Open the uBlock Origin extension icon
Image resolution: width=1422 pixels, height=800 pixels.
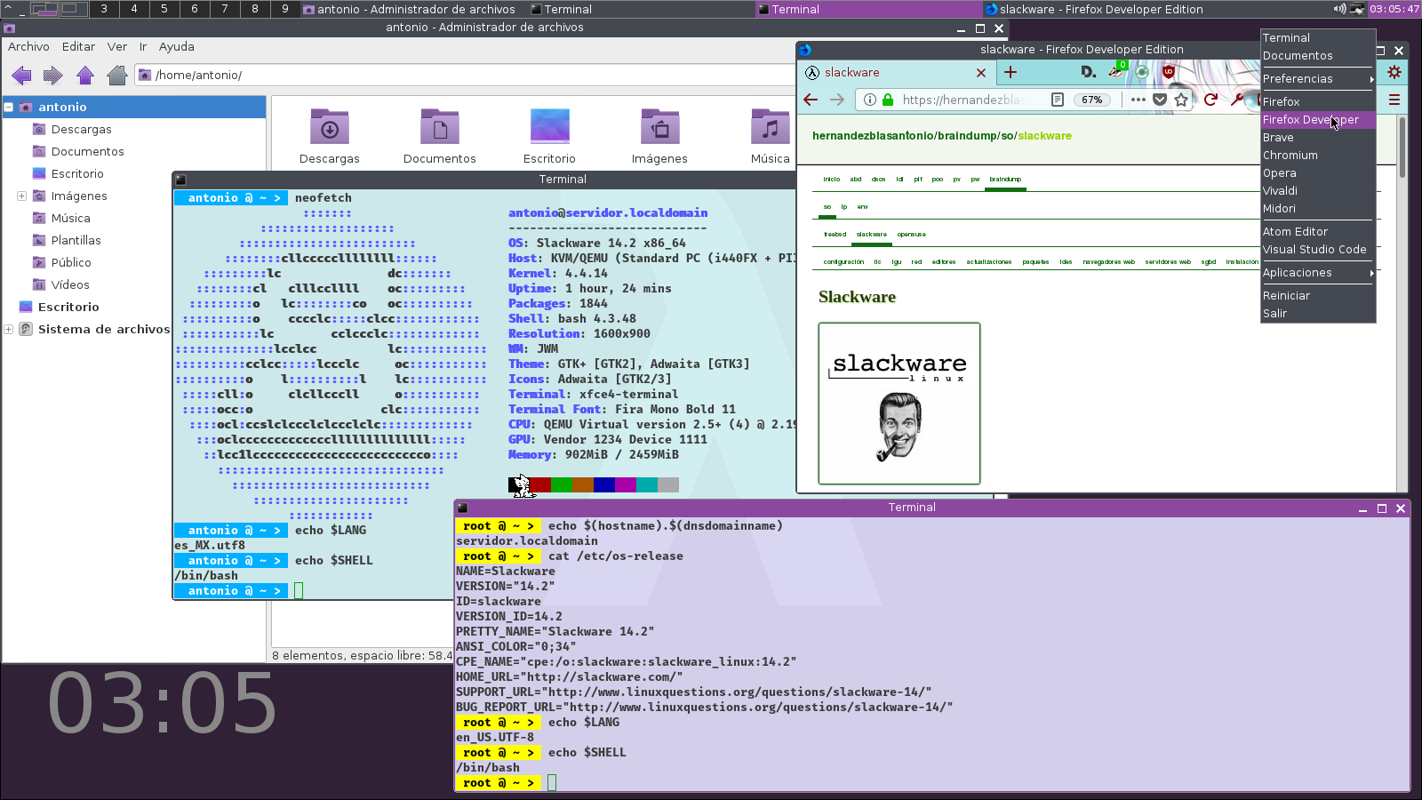pos(1169,72)
